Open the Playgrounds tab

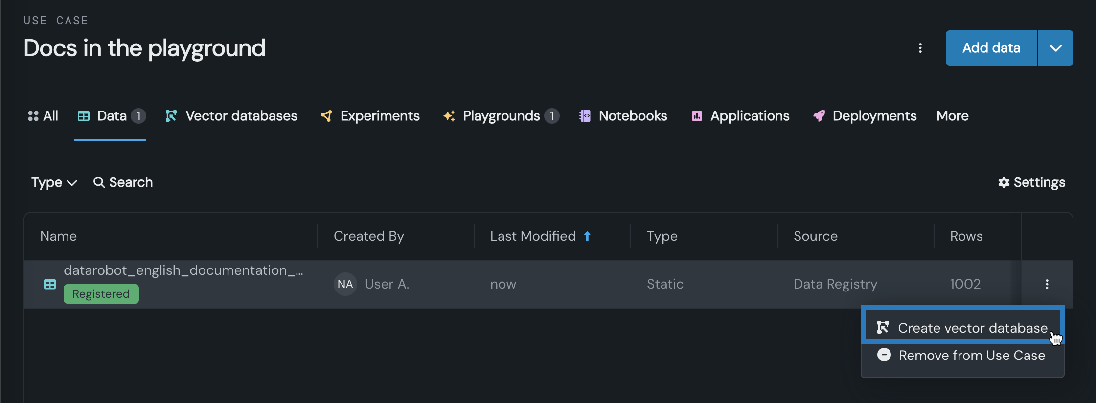pyautogui.click(x=501, y=116)
